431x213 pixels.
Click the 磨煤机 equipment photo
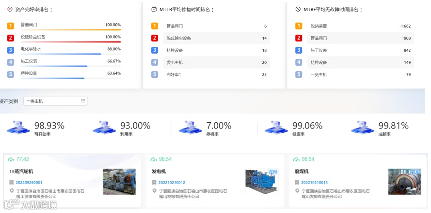405,182
